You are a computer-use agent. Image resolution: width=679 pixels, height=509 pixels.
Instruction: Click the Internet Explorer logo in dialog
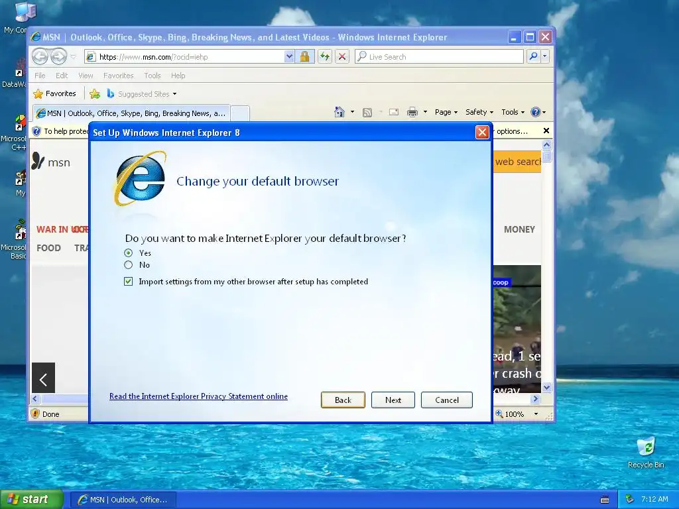[139, 178]
